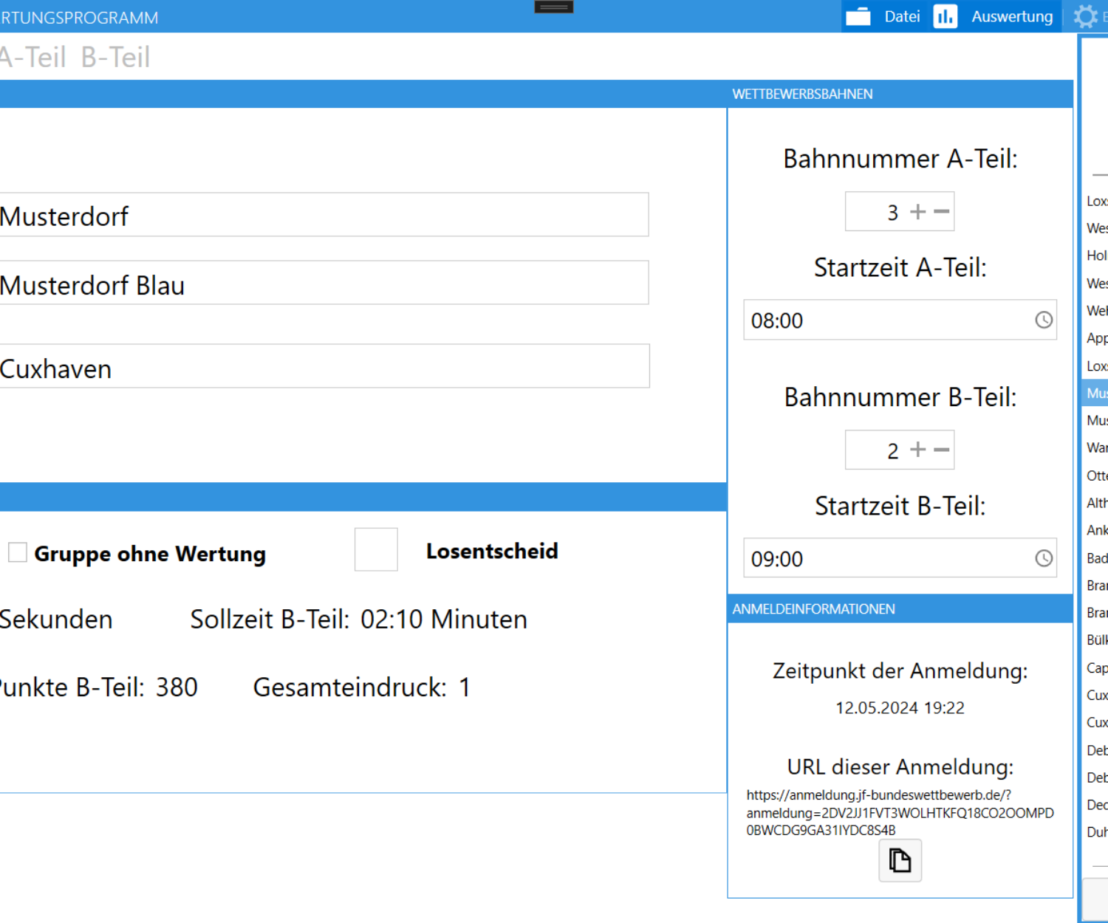Switch to the B-Teil tab
The width and height of the screenshot is (1108, 923).
(115, 58)
